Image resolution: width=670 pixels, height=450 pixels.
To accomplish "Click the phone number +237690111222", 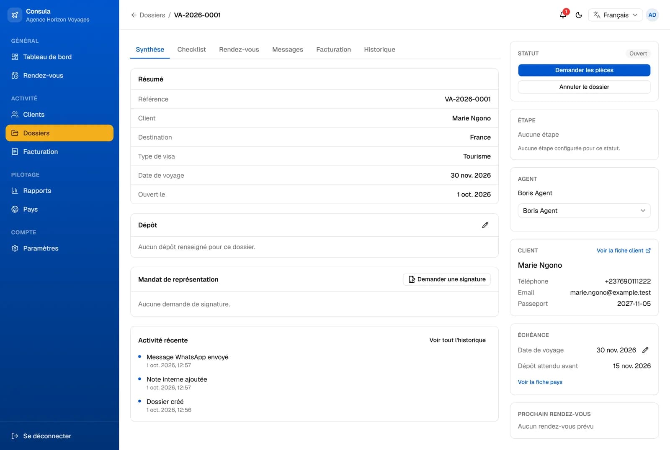I will click(628, 281).
